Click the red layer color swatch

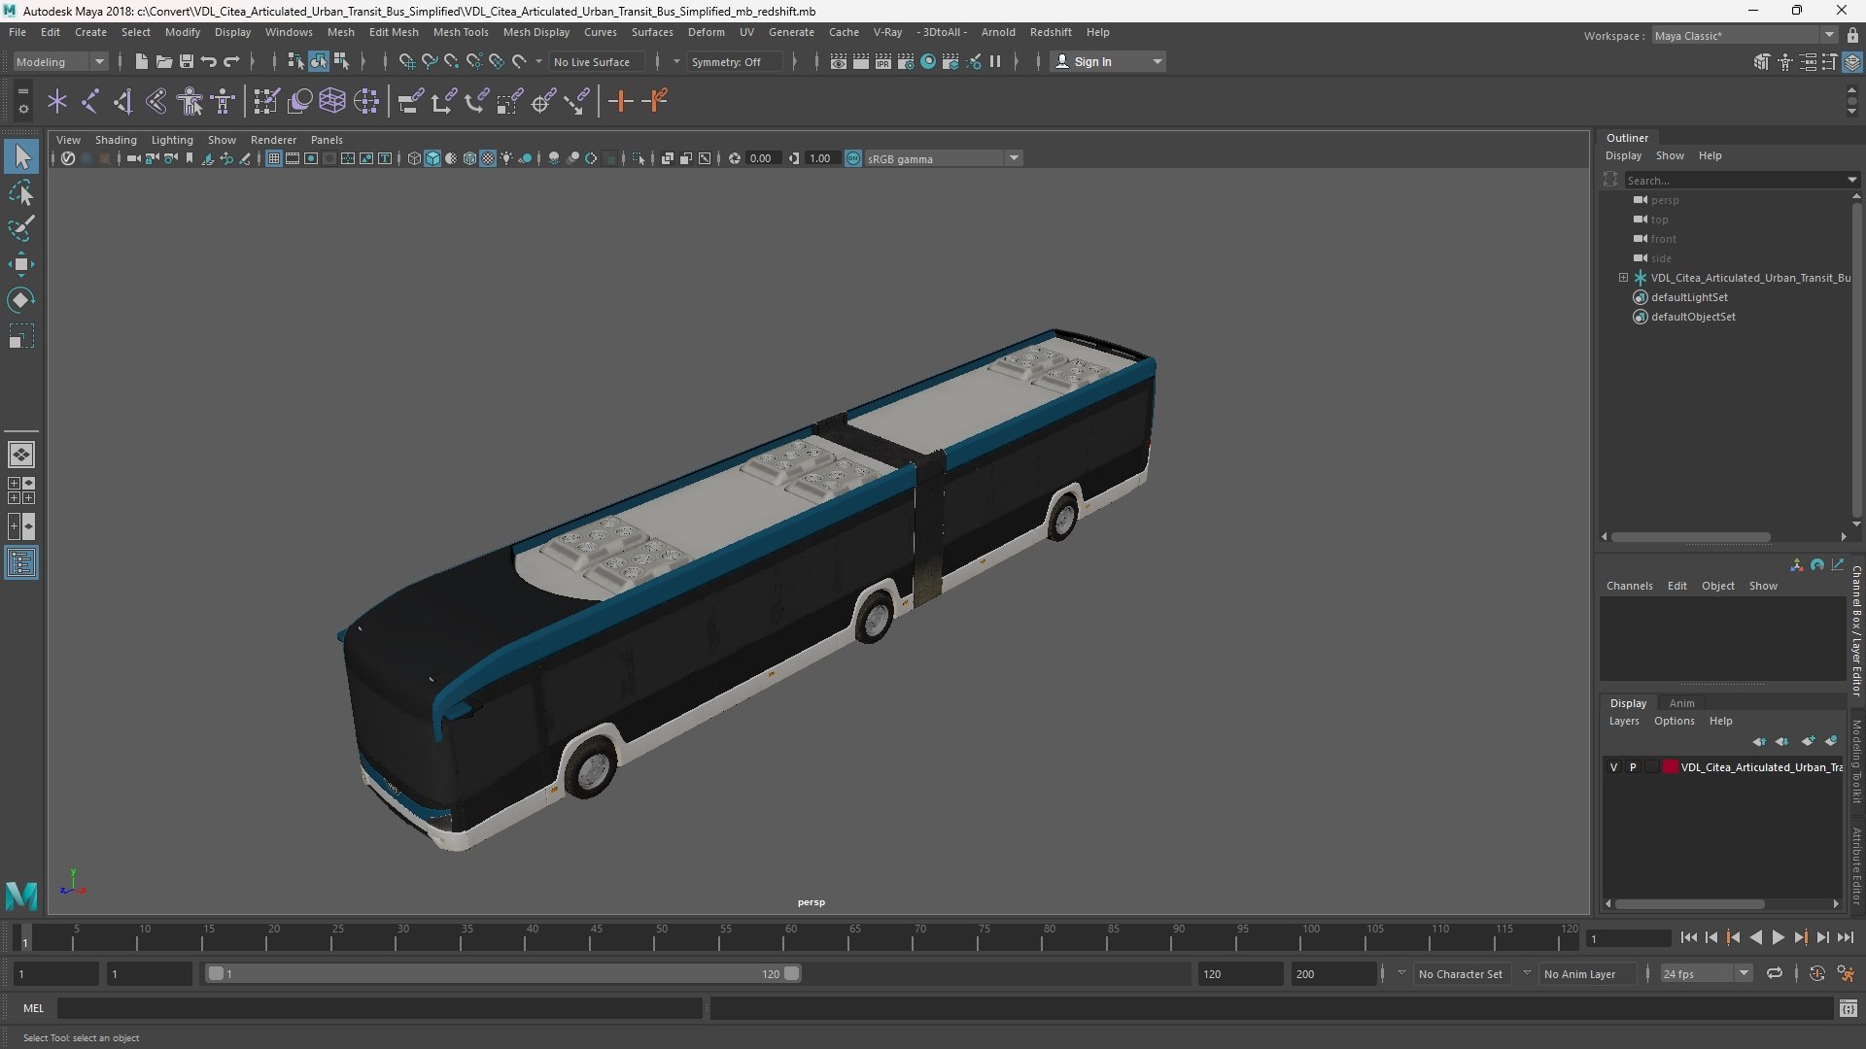tap(1670, 767)
